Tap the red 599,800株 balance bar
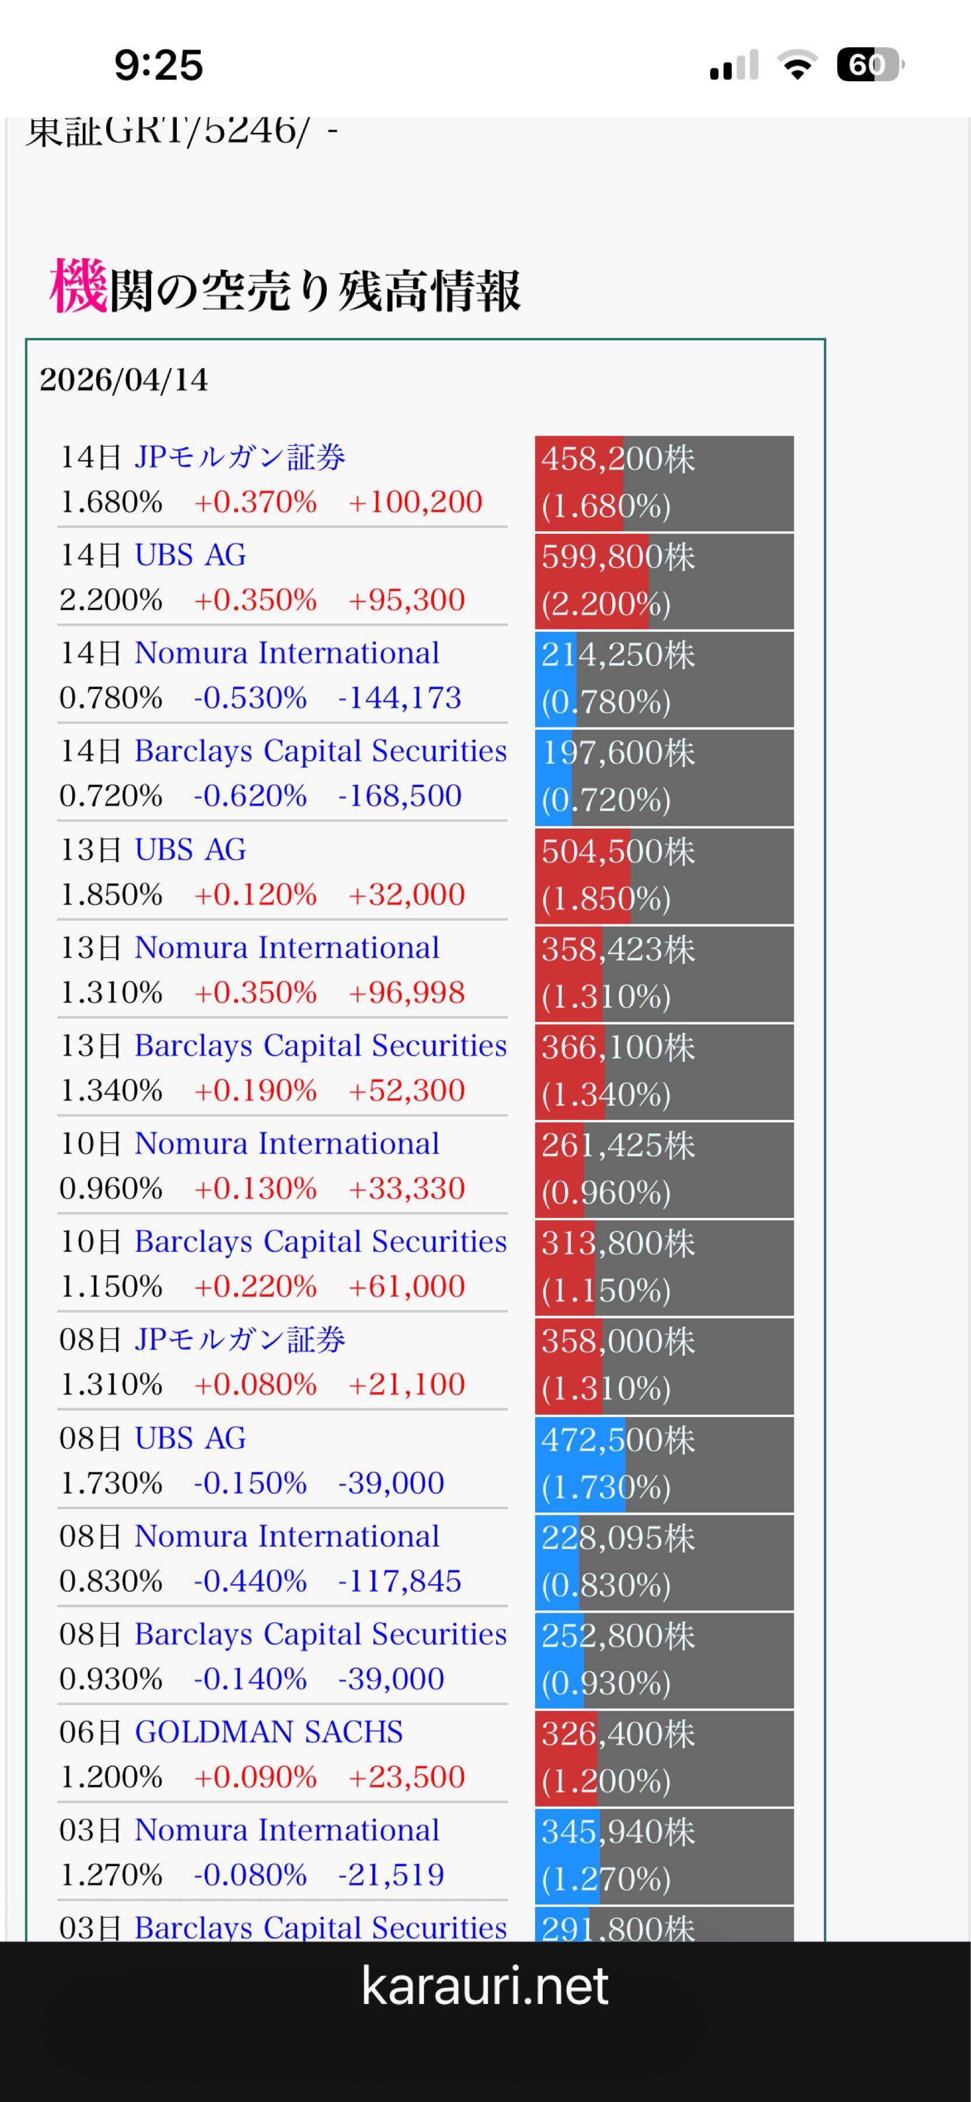 (x=663, y=581)
